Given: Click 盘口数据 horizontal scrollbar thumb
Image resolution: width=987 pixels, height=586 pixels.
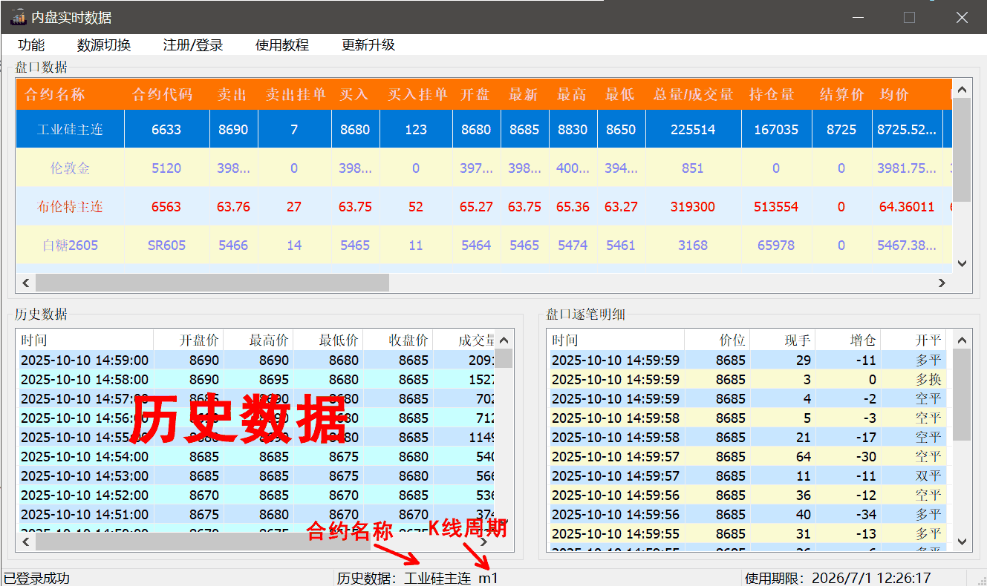Looking at the screenshot, I should click(x=212, y=283).
